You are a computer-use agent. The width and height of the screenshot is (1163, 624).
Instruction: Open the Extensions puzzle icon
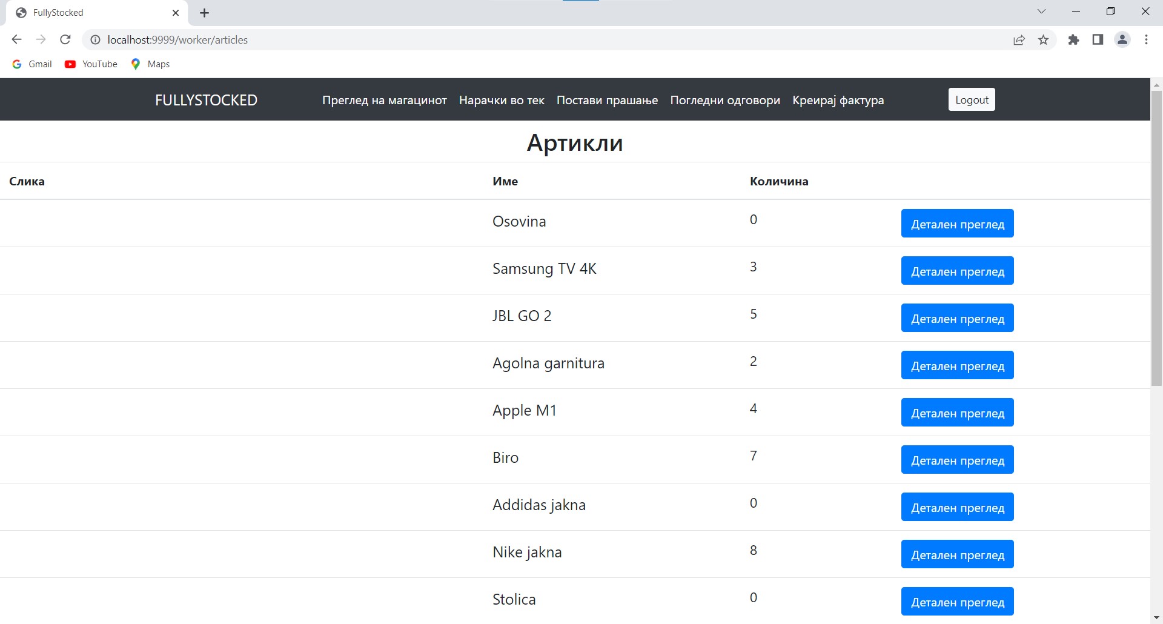[x=1073, y=40]
